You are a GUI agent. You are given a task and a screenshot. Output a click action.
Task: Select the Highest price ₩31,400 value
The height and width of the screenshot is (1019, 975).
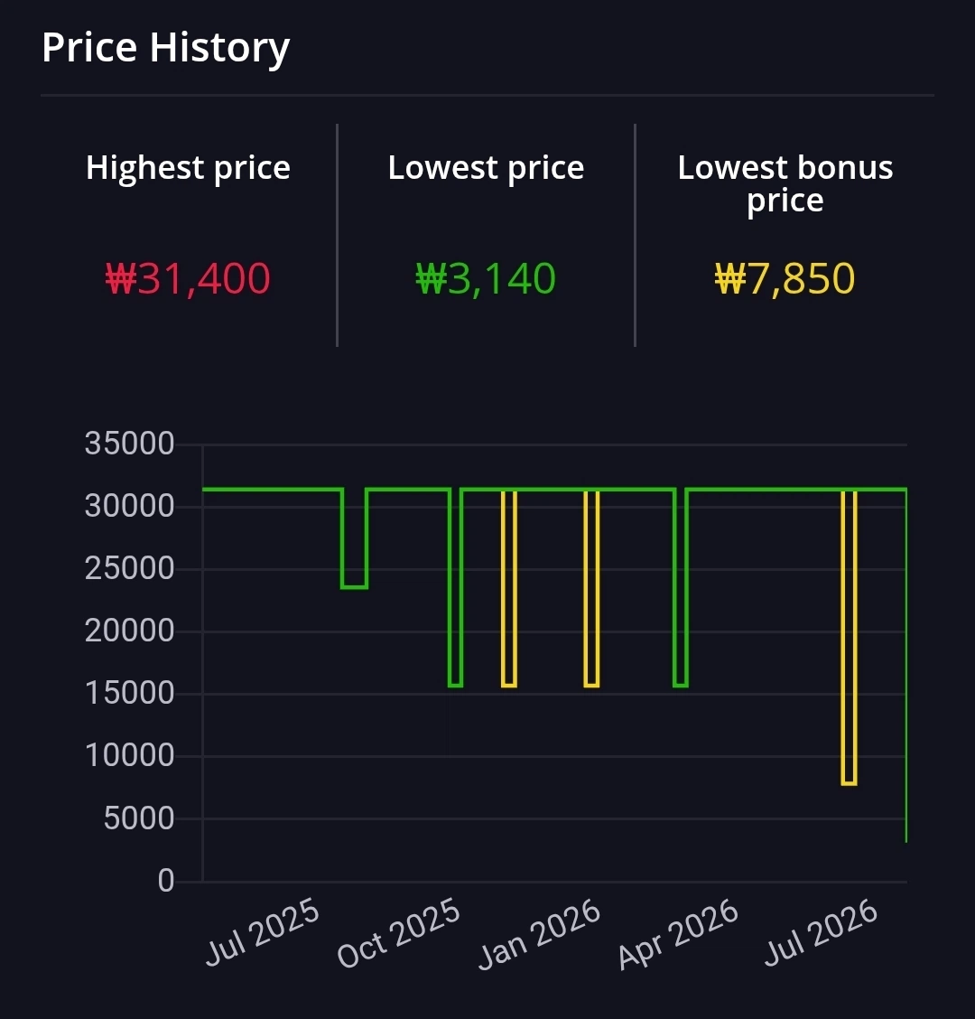pos(188,279)
